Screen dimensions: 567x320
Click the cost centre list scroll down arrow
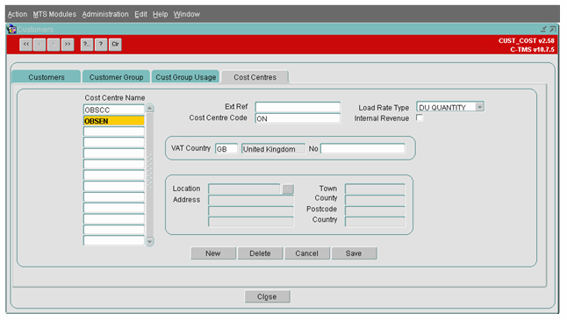point(150,241)
